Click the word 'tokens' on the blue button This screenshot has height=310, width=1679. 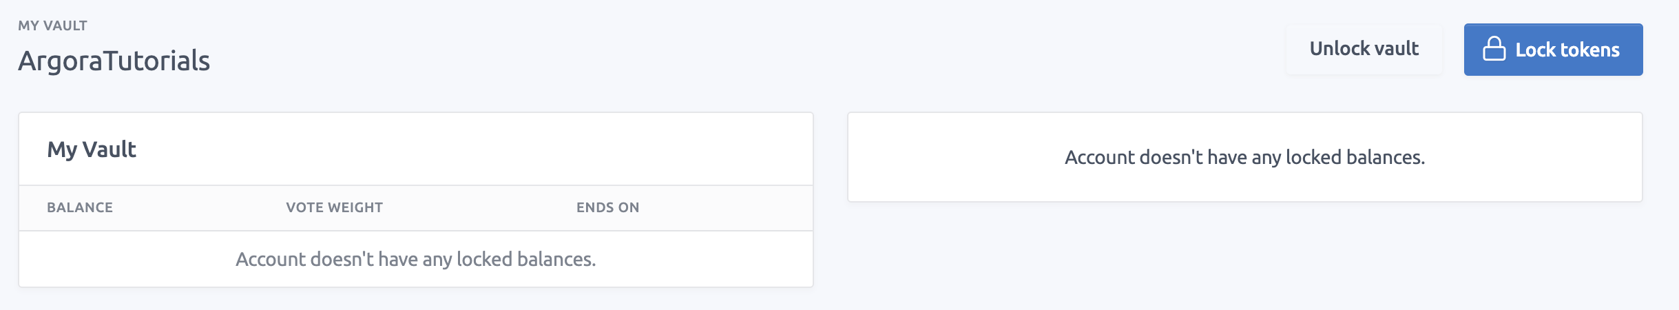pos(1589,50)
